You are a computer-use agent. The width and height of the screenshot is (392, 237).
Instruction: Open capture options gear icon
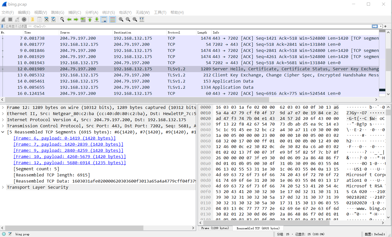tap(24, 19)
